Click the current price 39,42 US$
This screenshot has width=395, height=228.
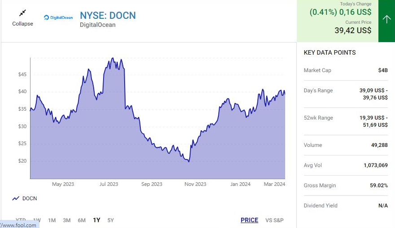point(353,30)
